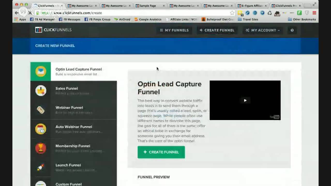Open the FB Ad Manager bookmark
The width and height of the screenshot is (331, 186).
click(x=42, y=19)
